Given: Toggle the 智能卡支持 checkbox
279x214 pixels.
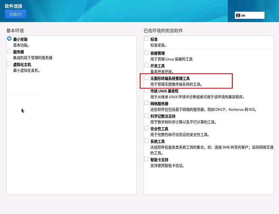Looking at the screenshot, I should tap(147, 159).
